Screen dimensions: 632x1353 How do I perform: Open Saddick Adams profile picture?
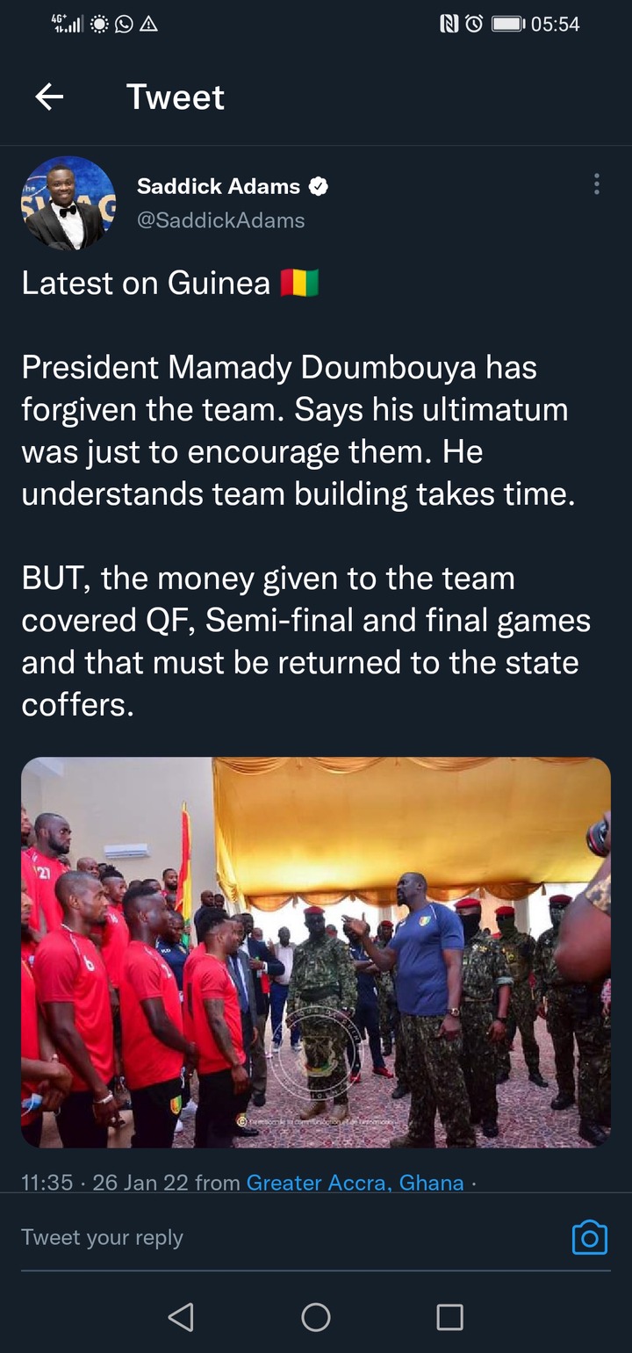[x=68, y=203]
